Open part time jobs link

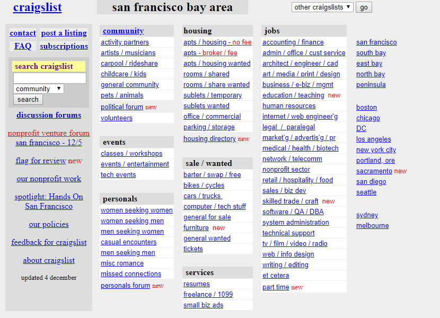pos(276,287)
